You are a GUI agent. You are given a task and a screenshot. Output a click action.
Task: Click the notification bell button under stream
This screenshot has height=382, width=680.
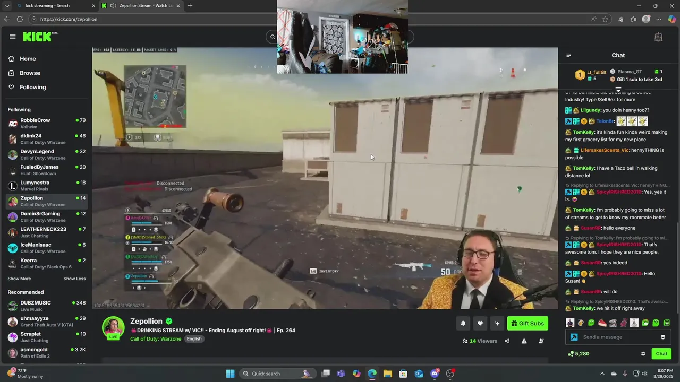[x=463, y=323]
